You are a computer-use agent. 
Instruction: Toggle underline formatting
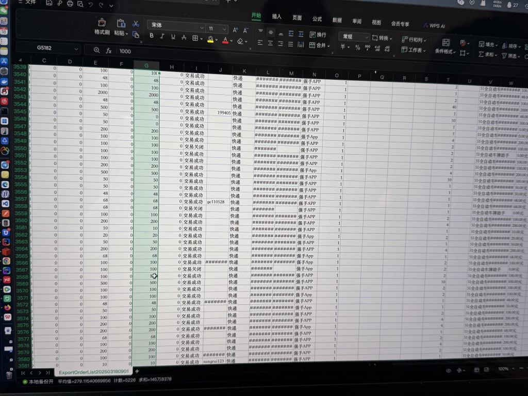tap(173, 37)
